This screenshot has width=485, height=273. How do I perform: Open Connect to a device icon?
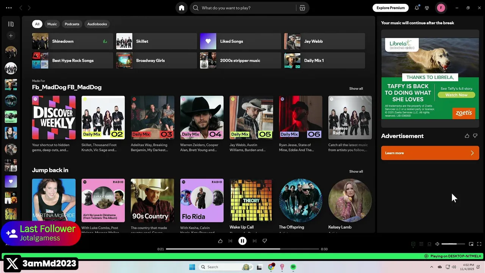tap(429, 244)
